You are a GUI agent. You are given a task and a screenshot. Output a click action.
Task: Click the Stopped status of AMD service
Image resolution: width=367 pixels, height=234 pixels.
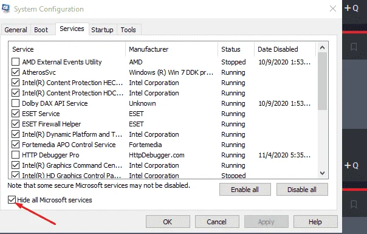pyautogui.click(x=233, y=62)
